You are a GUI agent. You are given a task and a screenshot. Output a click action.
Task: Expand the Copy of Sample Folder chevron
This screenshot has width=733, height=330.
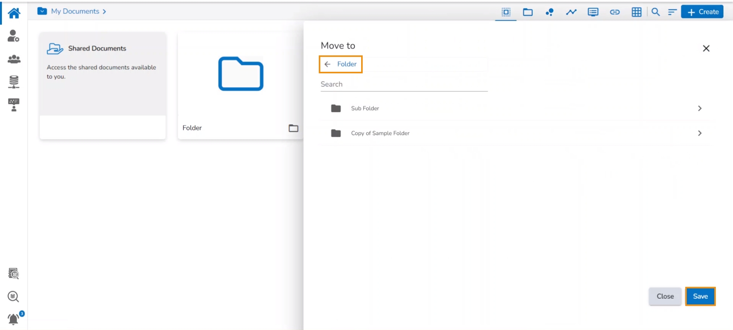click(x=699, y=133)
